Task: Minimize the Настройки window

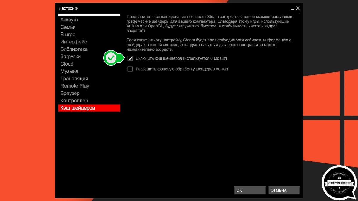Action: point(292,9)
